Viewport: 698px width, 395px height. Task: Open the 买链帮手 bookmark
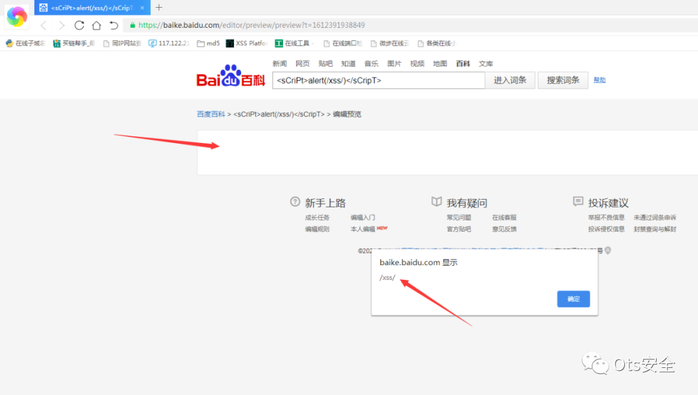pos(74,43)
